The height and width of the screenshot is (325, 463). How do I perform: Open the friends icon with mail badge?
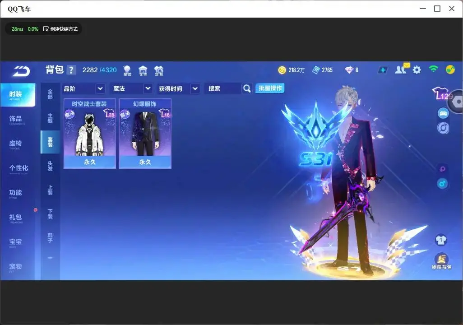pyautogui.click(x=402, y=69)
